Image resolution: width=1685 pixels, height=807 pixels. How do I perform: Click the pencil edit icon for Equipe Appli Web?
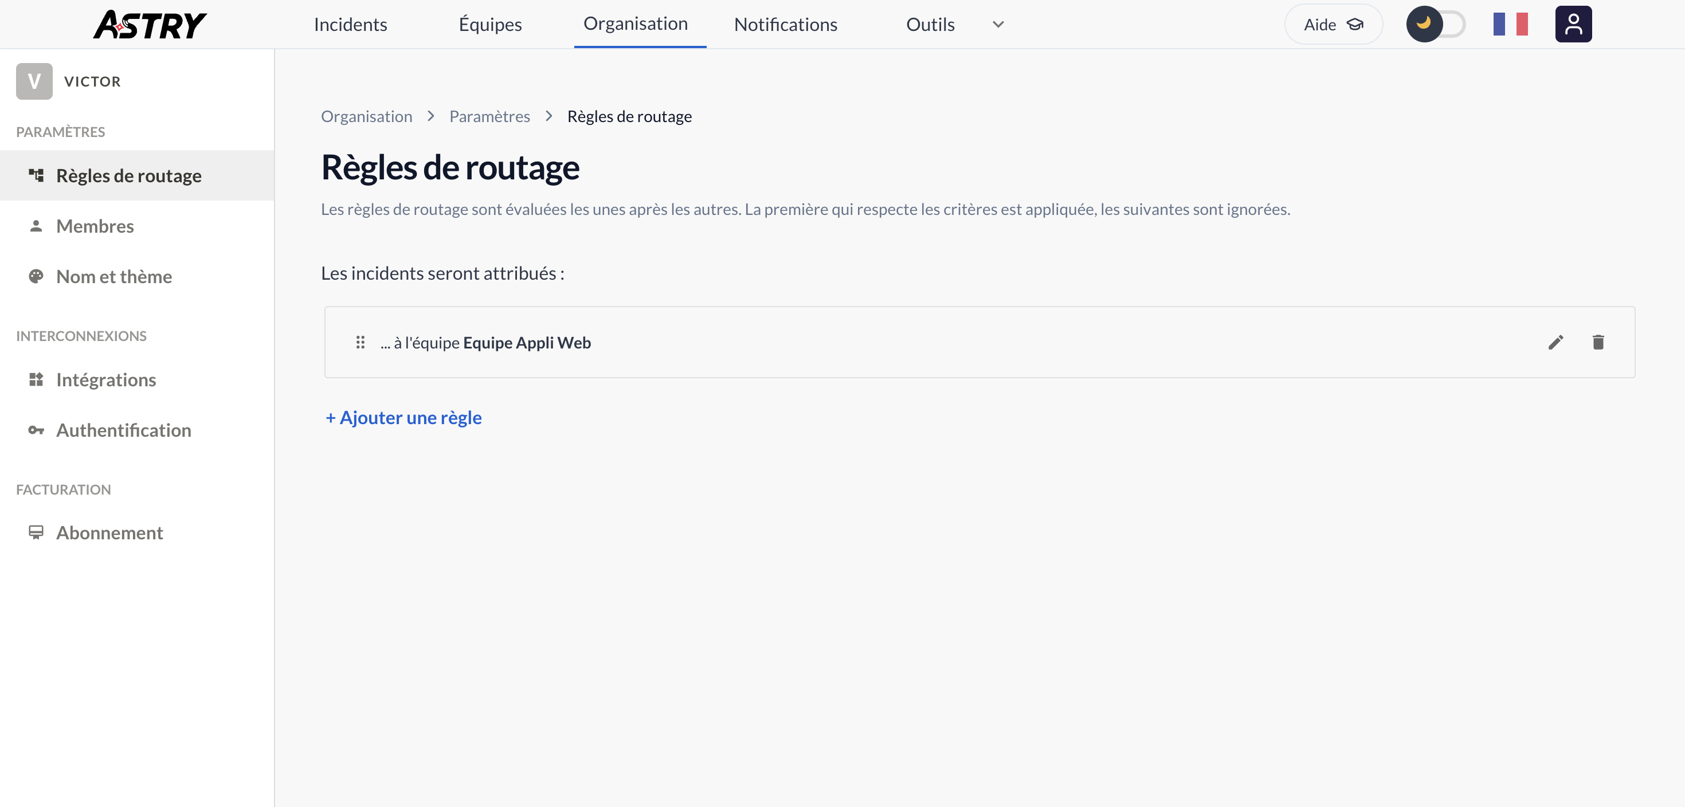[x=1555, y=342]
